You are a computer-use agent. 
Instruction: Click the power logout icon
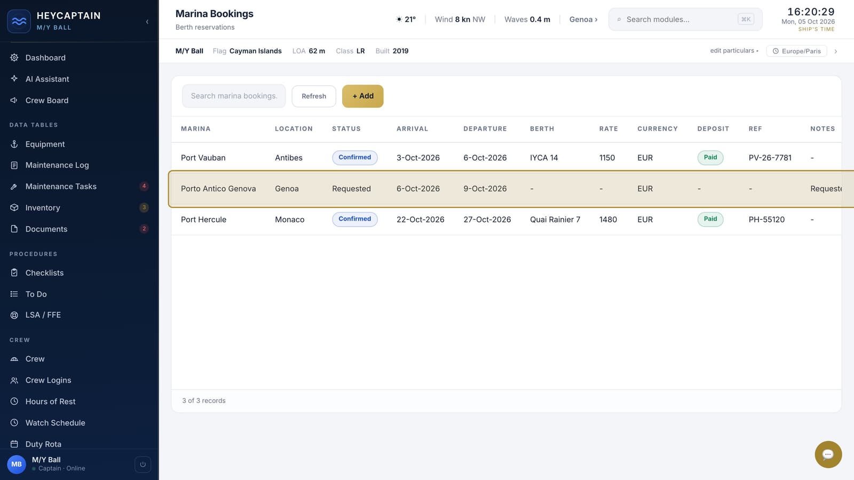[x=143, y=465]
